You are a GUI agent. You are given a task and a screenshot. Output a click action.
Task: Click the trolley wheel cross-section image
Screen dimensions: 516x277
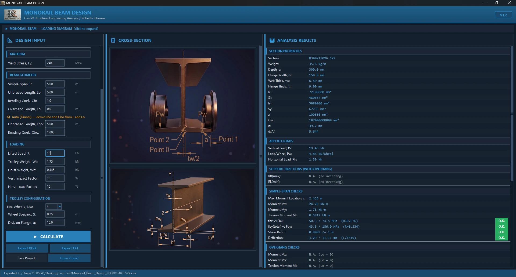pos(183,106)
